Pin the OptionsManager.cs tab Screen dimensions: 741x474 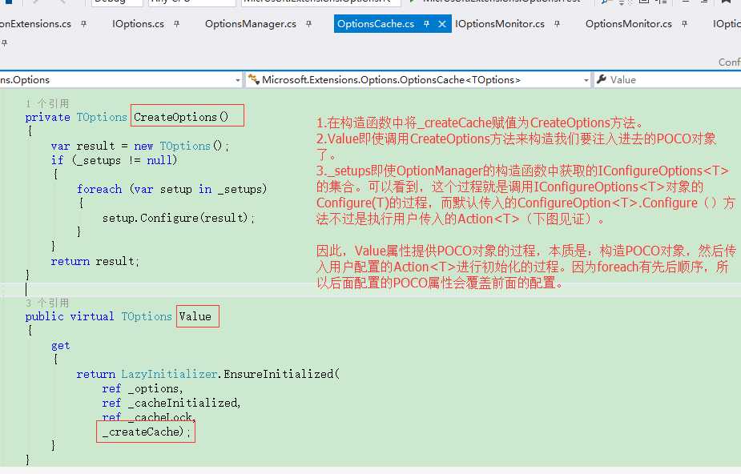(x=308, y=23)
